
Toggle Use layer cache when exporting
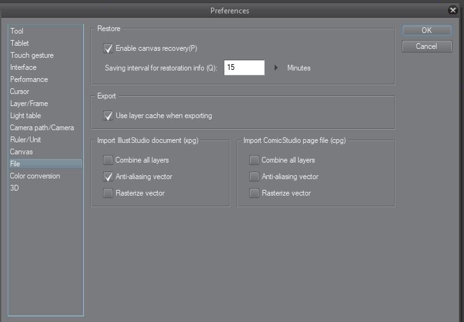[x=108, y=116]
